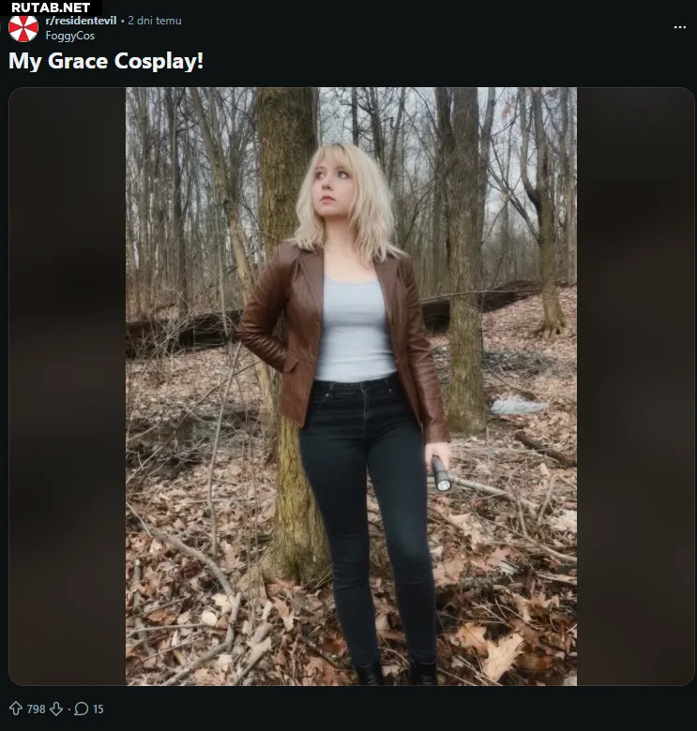Open the "My Grace Cosplay!" post title
Image resolution: width=697 pixels, height=731 pixels.
pyautogui.click(x=106, y=62)
